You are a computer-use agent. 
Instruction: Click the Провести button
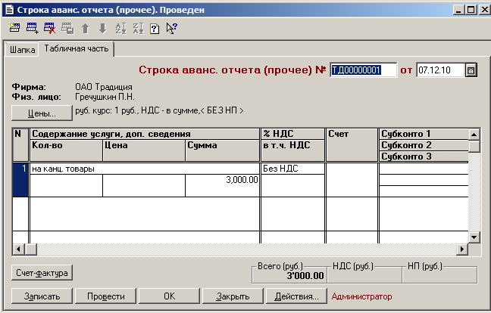click(105, 296)
